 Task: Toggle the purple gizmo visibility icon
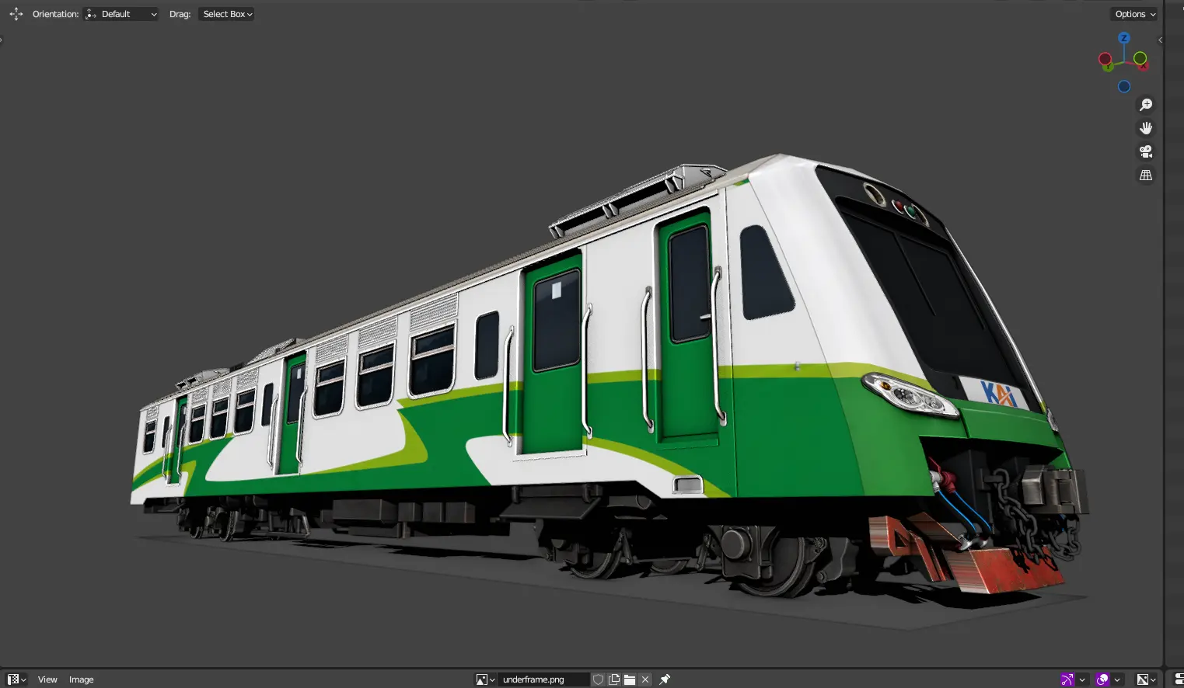1067,679
